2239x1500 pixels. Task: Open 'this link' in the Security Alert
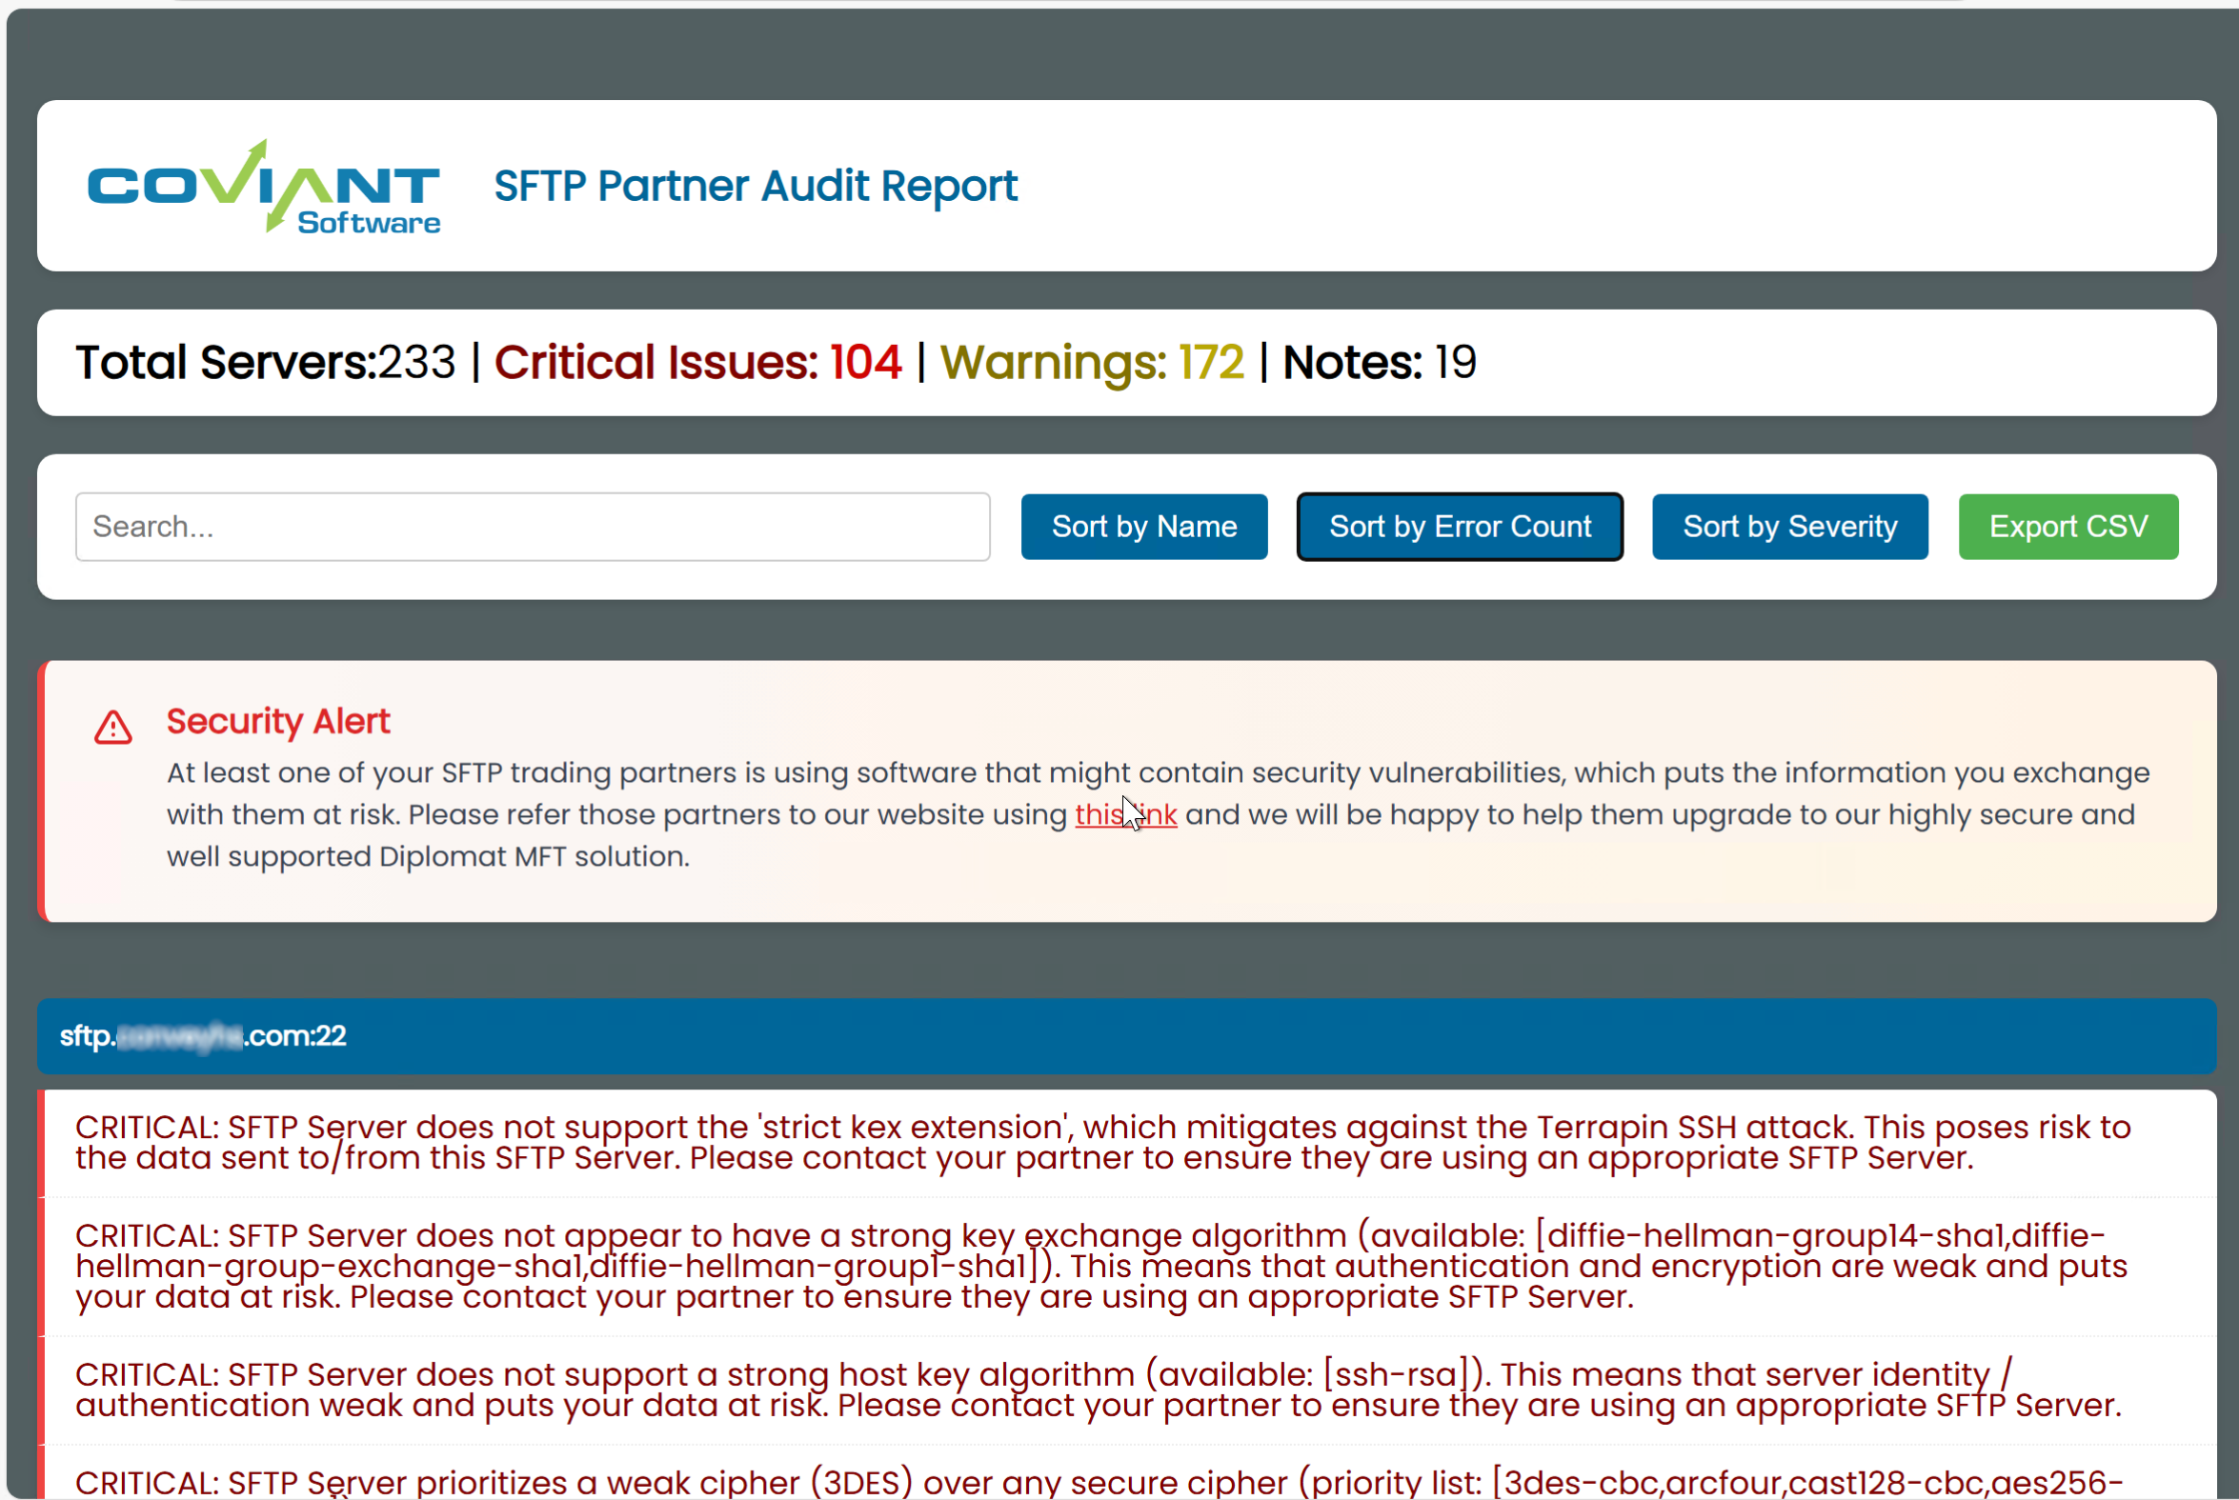1126,814
